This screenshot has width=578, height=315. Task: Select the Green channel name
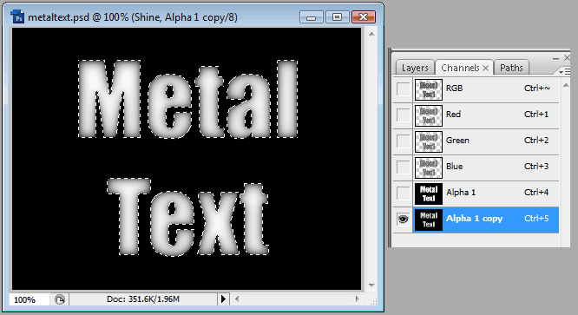pos(457,141)
